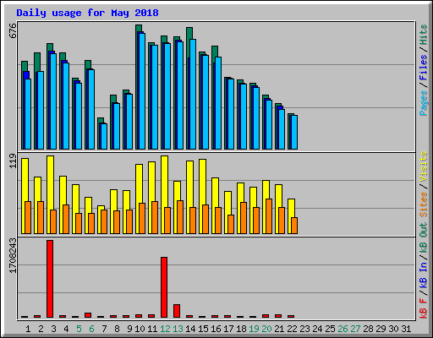Click green day 19 label
Image resolution: width=433 pixels, height=338 pixels.
coord(254,329)
